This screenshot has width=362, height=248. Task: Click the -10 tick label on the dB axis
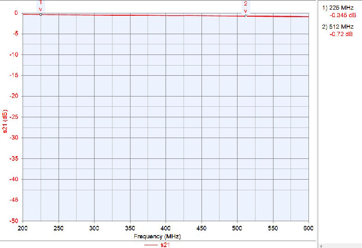coord(14,54)
